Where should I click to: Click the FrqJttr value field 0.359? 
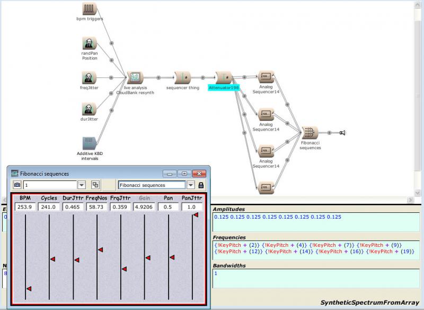pyautogui.click(x=120, y=207)
